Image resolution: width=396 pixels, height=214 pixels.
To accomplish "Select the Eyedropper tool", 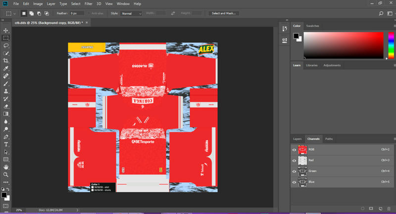I will [6, 68].
